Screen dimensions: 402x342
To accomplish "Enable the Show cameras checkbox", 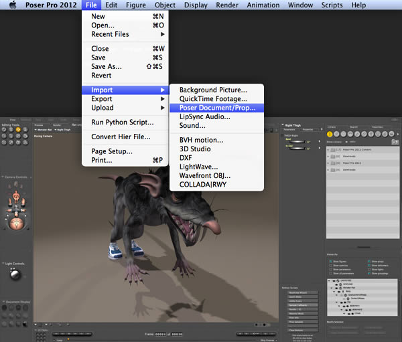I will click(x=331, y=266).
